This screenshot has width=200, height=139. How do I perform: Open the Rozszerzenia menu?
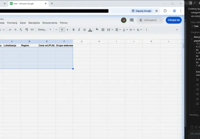(x=50, y=23)
